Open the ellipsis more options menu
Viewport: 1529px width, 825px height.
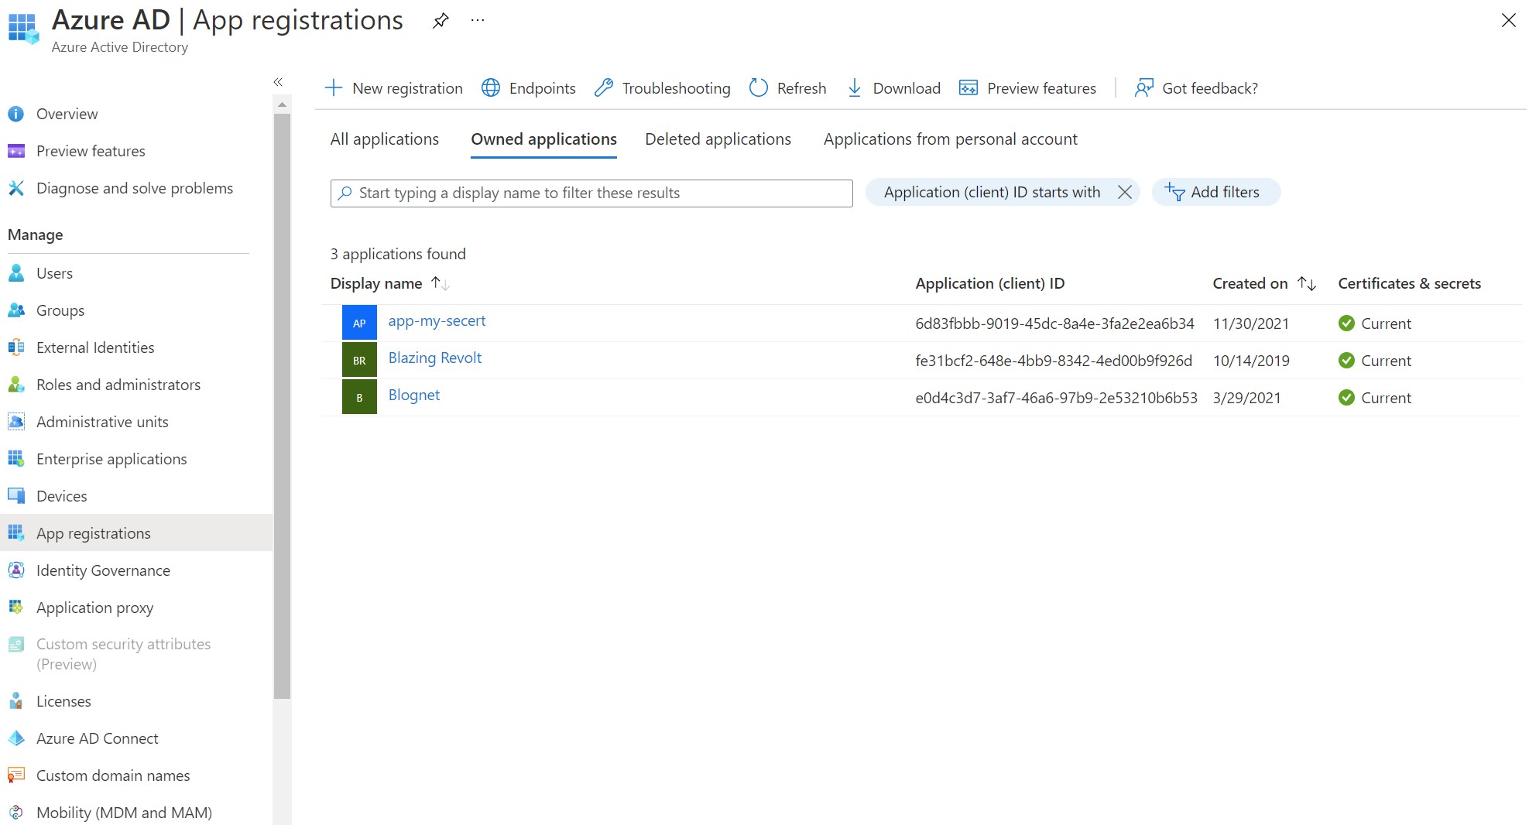(478, 20)
